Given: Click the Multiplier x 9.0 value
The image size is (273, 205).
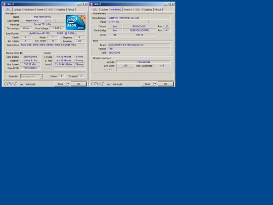Looking at the screenshot, I should point(30,61).
